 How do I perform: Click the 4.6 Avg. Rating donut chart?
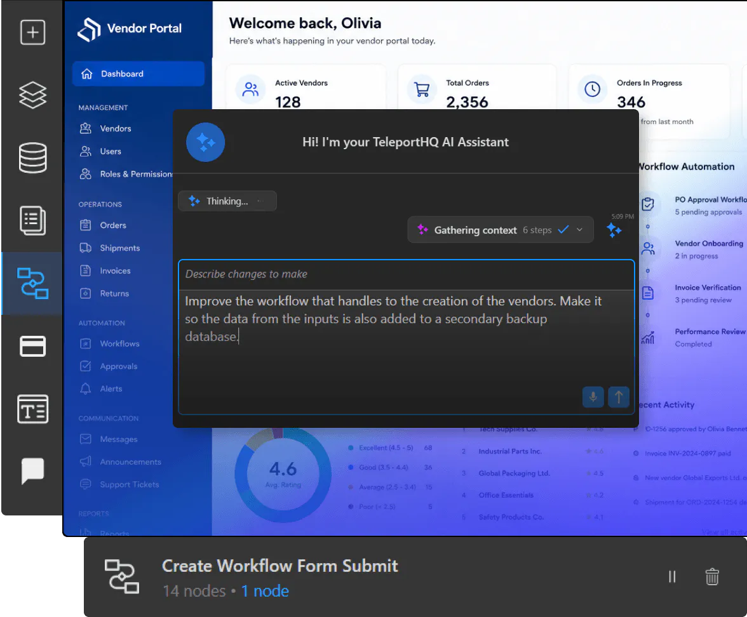point(283,474)
